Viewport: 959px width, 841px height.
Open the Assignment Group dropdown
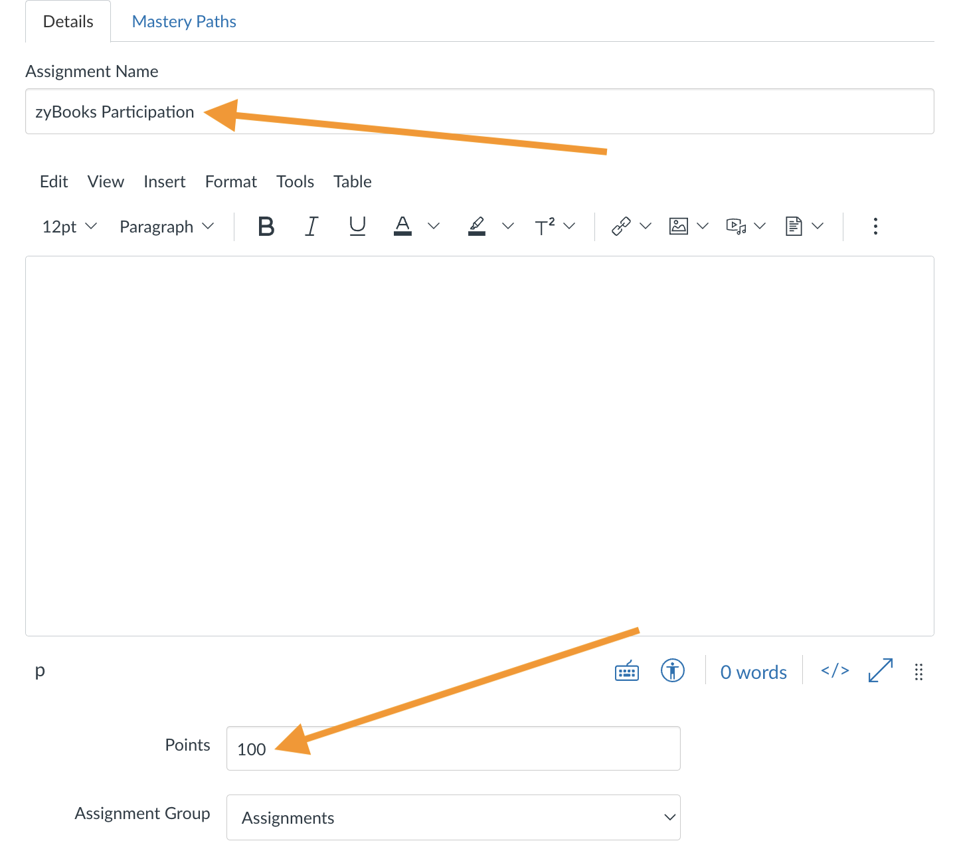pos(454,818)
